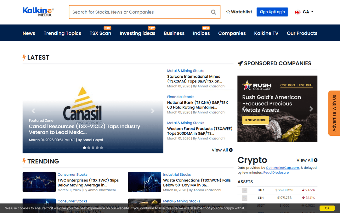The image size is (340, 213).
Task: Open the National Bank (TSX:NA) article
Action: [x=197, y=105]
